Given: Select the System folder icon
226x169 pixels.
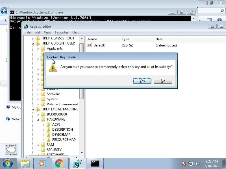Looking at the screenshot, I should pos(43,99).
